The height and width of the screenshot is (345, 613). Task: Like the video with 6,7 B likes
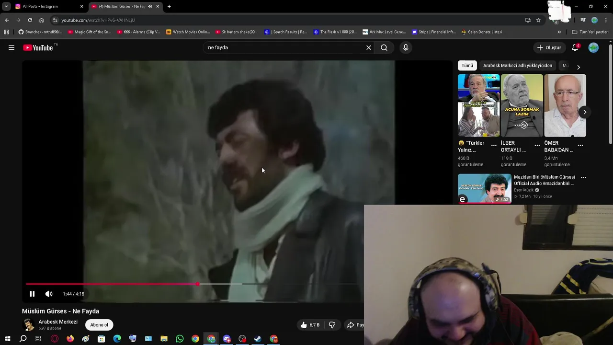pyautogui.click(x=310, y=325)
